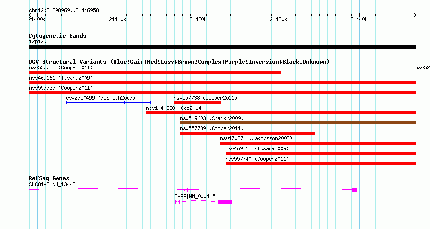Viewport: 430px width, 229px height.
Task: Click the nsv470274 (Jakobsson2008) label
Action: pos(256,138)
